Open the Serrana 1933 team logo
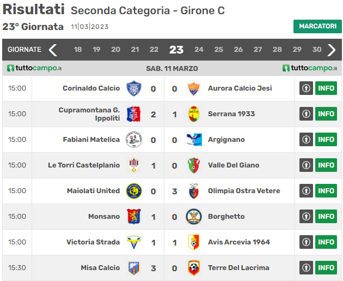Viewport: 343px width, 281px height. [x=194, y=114]
